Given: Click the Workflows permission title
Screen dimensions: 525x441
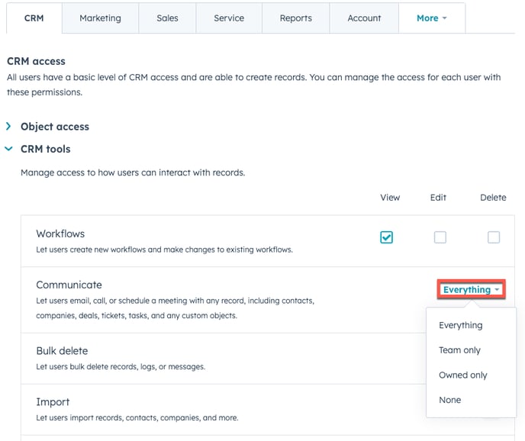Looking at the screenshot, I should [x=60, y=233].
